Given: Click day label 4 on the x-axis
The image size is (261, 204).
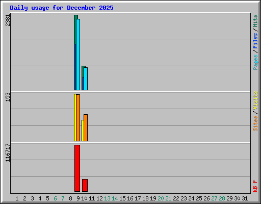Looking at the screenshot, I should (x=40, y=198).
